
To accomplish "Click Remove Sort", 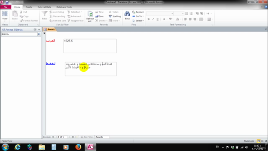I will pyautogui.click(x=58, y=21).
